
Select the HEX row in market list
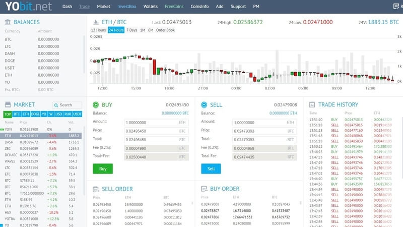(x=41, y=212)
